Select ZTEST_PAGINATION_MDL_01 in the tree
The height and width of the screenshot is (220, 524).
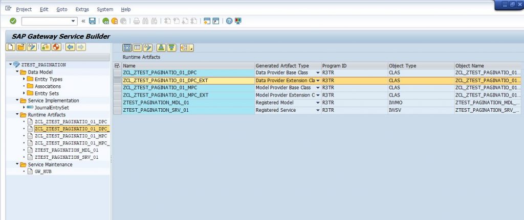67,150
